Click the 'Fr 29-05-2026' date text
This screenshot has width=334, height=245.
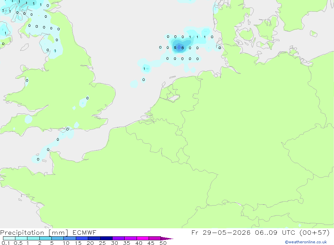221,232
